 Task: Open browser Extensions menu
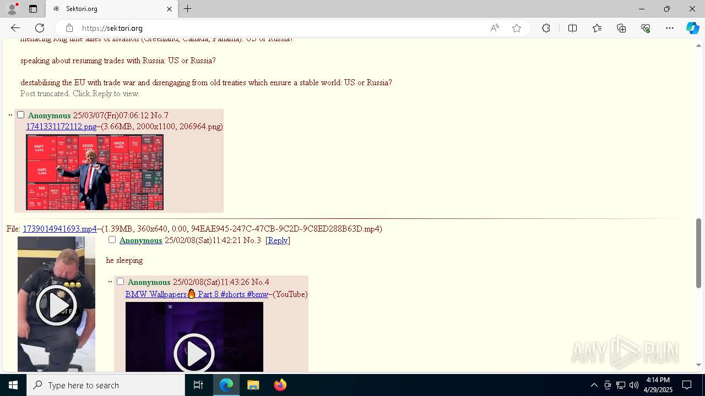[x=546, y=28]
